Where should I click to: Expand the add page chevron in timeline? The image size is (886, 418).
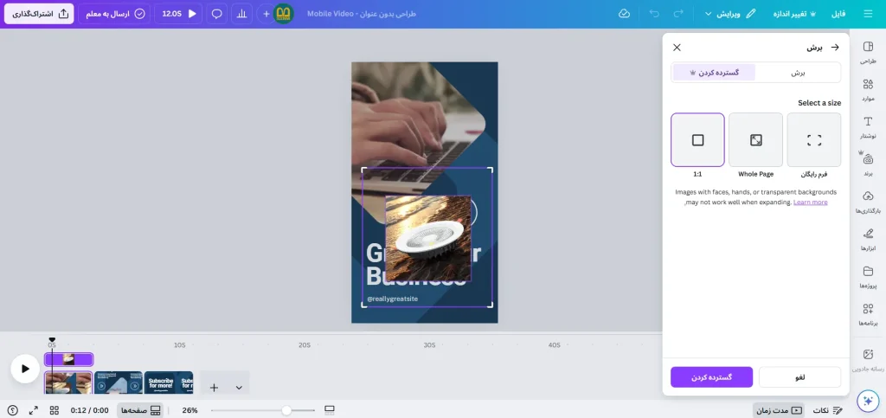(x=239, y=388)
